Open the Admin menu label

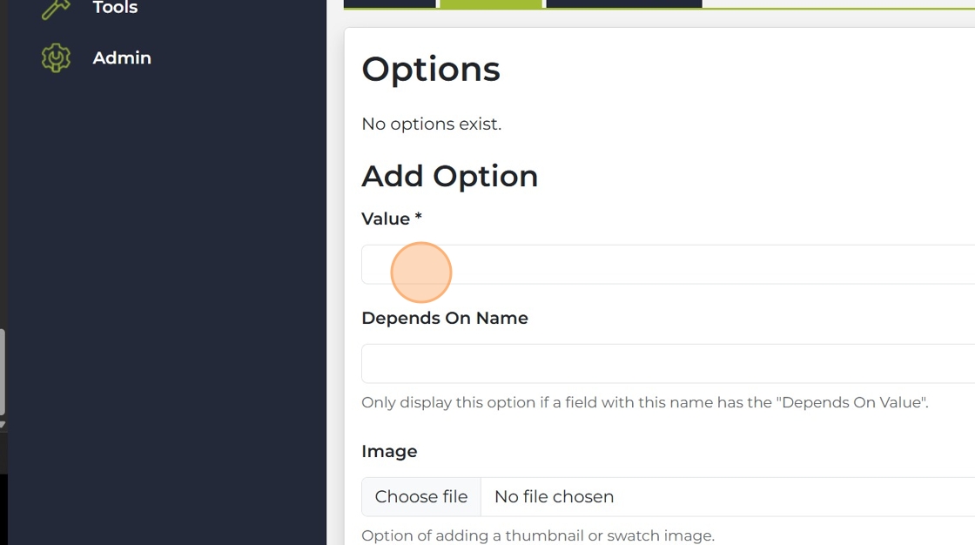pos(122,58)
